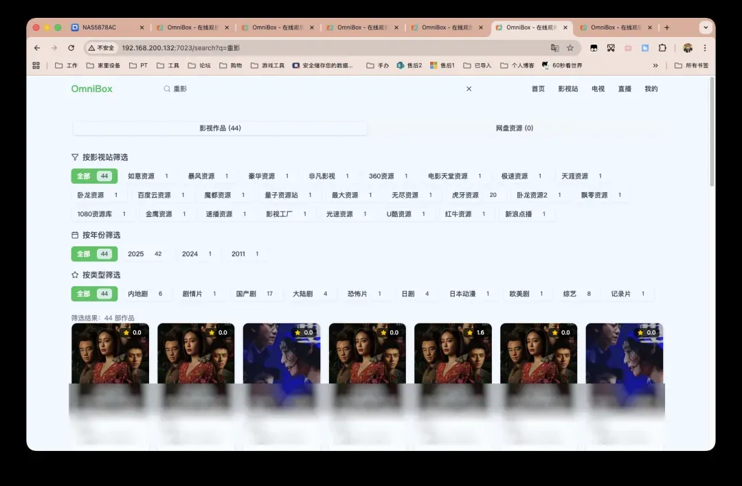Bookmark this page with the star icon
742x486 pixels.
point(570,48)
